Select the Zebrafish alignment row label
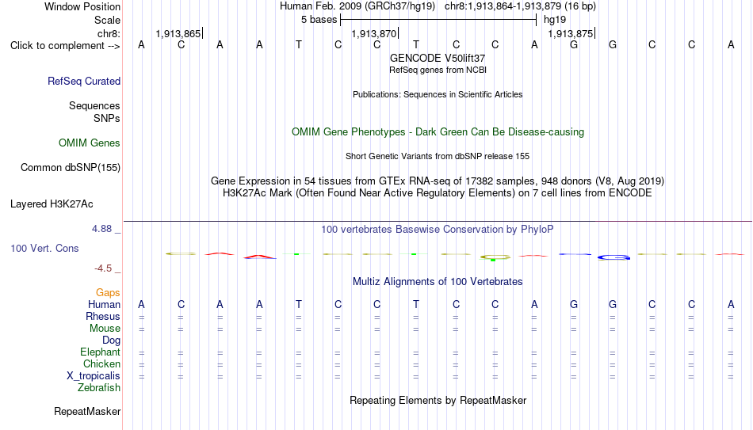This screenshot has width=753, height=430. [x=99, y=387]
